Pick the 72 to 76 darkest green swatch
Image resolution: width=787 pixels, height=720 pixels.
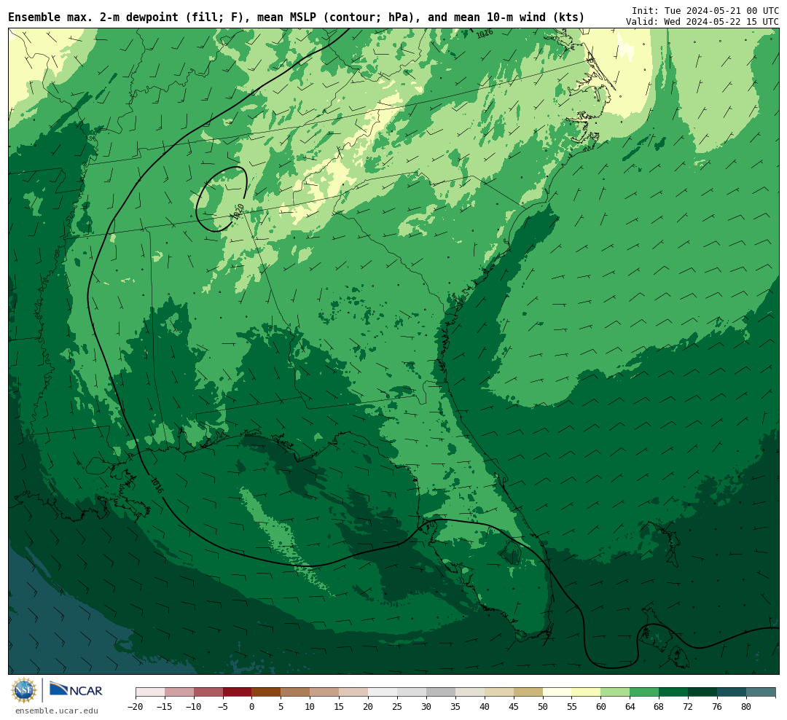(703, 692)
